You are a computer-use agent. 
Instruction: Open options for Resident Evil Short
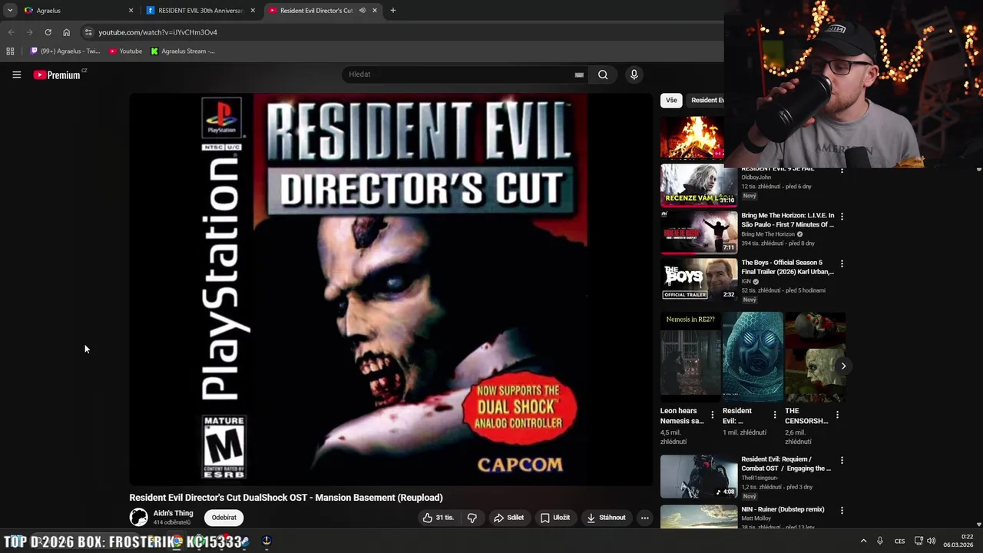click(x=774, y=415)
